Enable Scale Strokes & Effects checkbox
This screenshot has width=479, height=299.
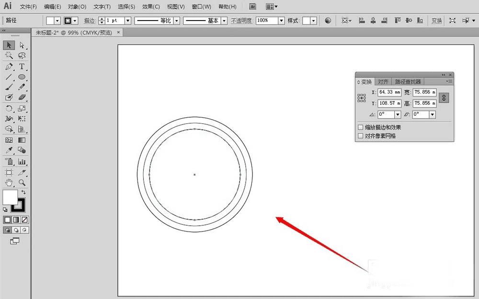point(361,127)
